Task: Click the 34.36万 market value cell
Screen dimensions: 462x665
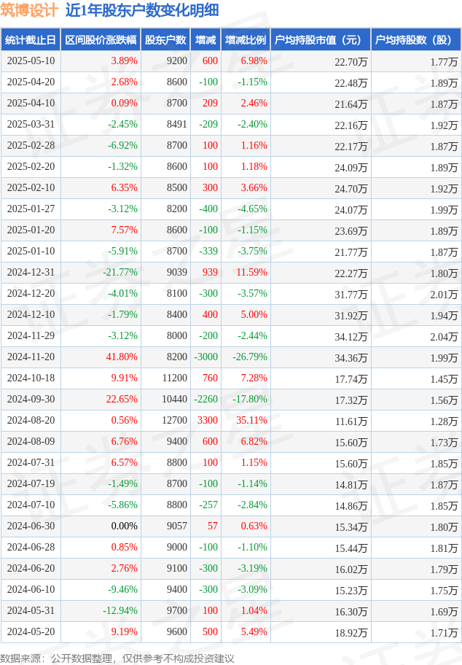Action: (x=351, y=358)
